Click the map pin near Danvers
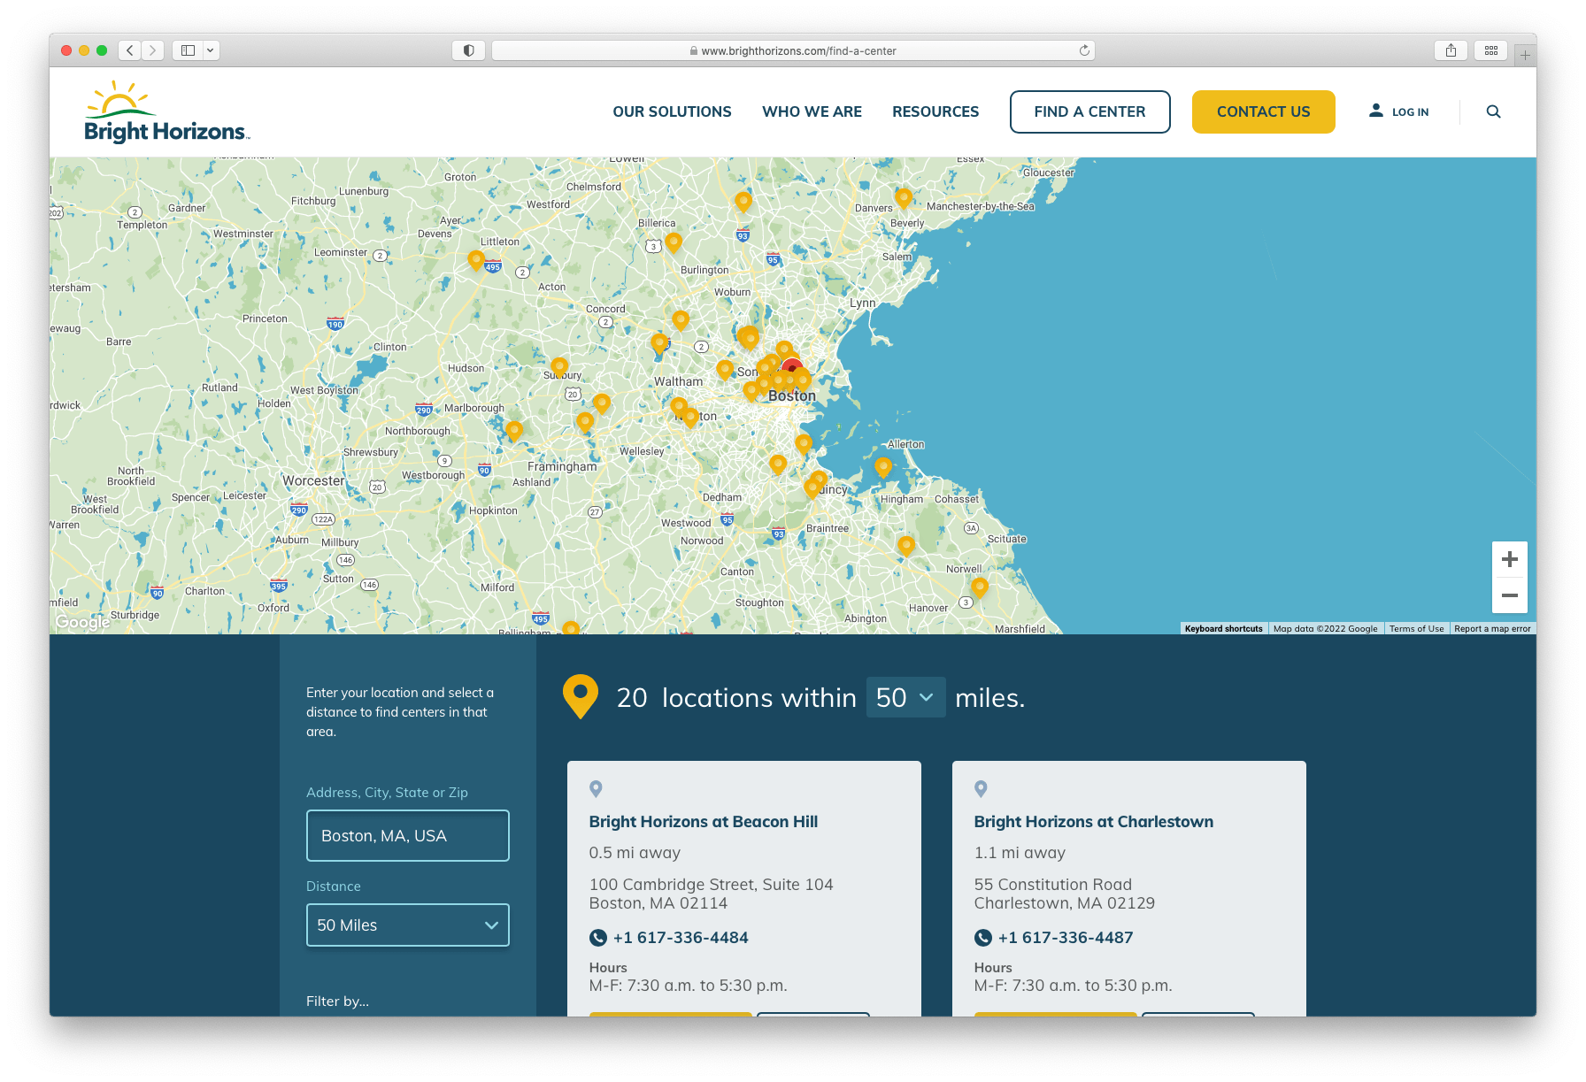The image size is (1586, 1082). point(904,197)
